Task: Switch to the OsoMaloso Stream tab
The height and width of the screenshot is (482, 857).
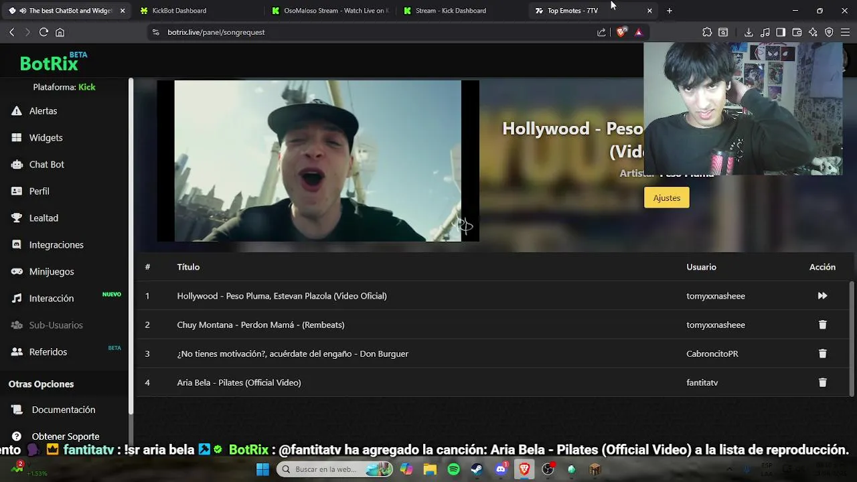Action: [331, 11]
